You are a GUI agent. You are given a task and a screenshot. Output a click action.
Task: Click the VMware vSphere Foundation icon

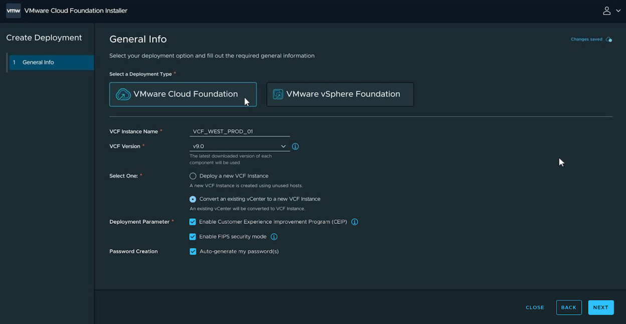(x=278, y=94)
